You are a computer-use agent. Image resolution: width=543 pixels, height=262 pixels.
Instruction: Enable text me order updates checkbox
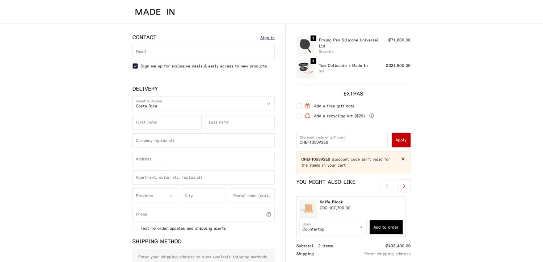coord(135,228)
